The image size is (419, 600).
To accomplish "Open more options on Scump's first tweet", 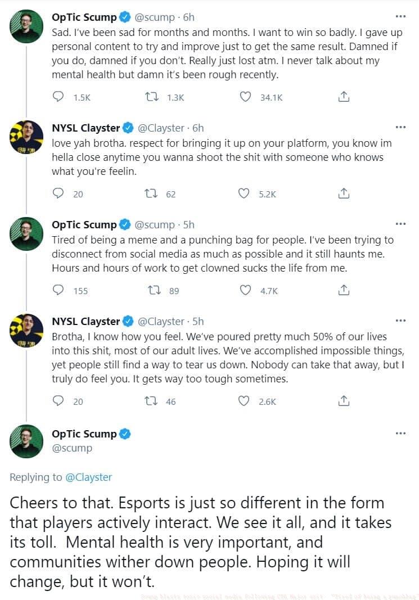I will pyautogui.click(x=400, y=16).
